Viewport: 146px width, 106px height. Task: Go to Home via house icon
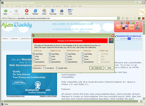(44, 11)
